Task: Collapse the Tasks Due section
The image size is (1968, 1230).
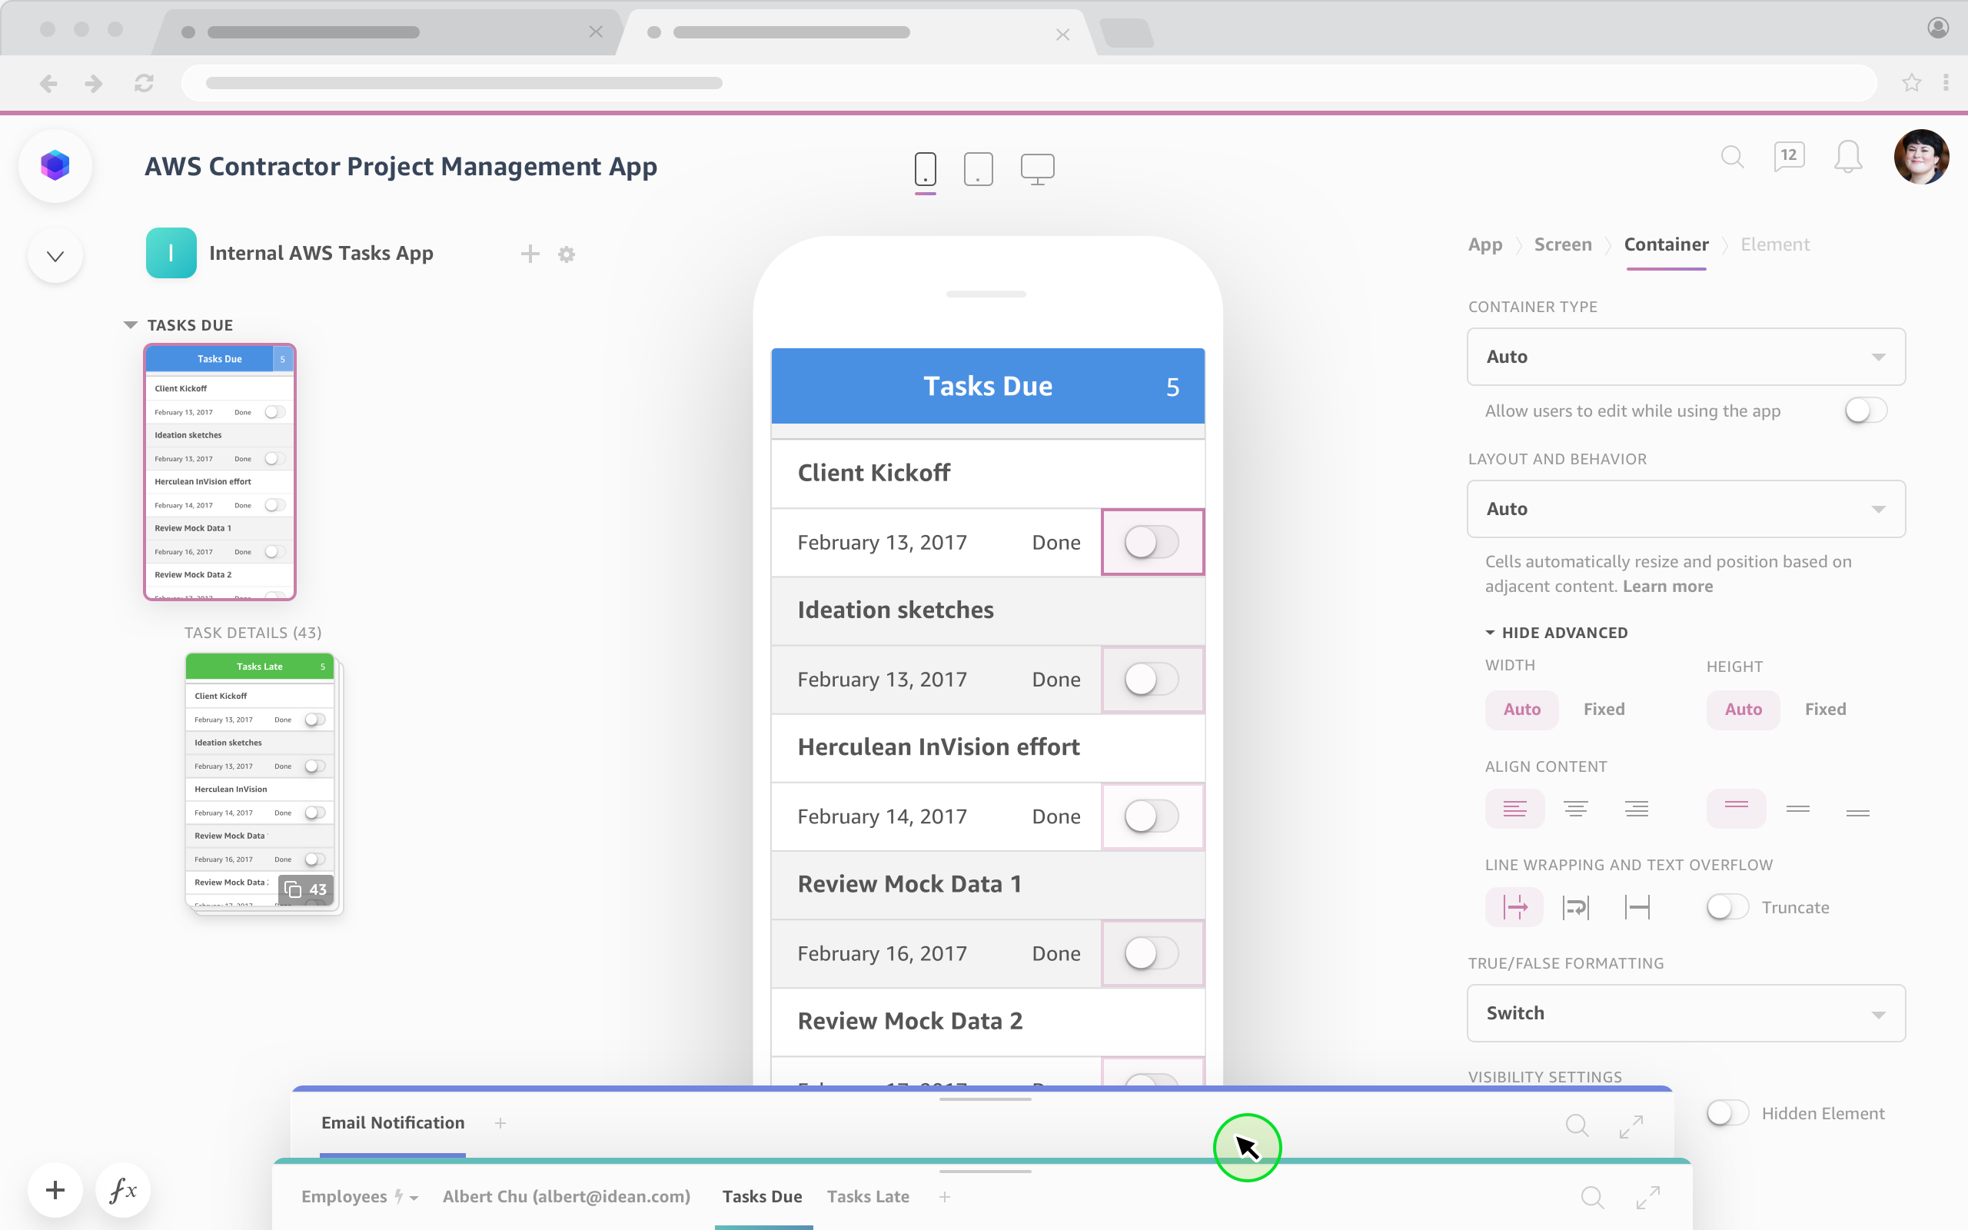Action: 130,325
